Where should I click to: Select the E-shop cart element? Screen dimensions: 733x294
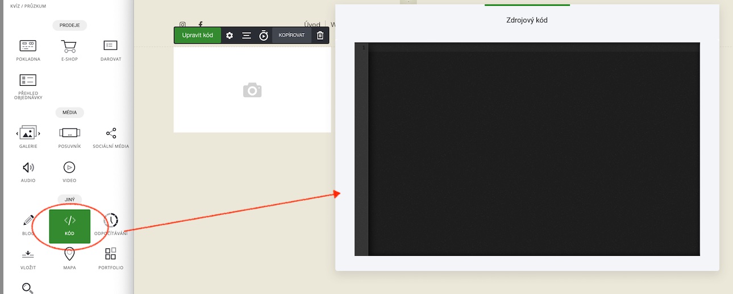69,51
